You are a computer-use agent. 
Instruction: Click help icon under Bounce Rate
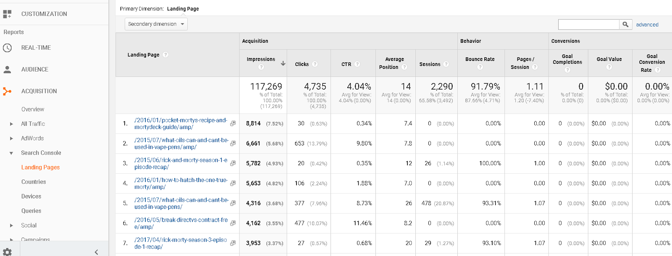[x=480, y=67]
